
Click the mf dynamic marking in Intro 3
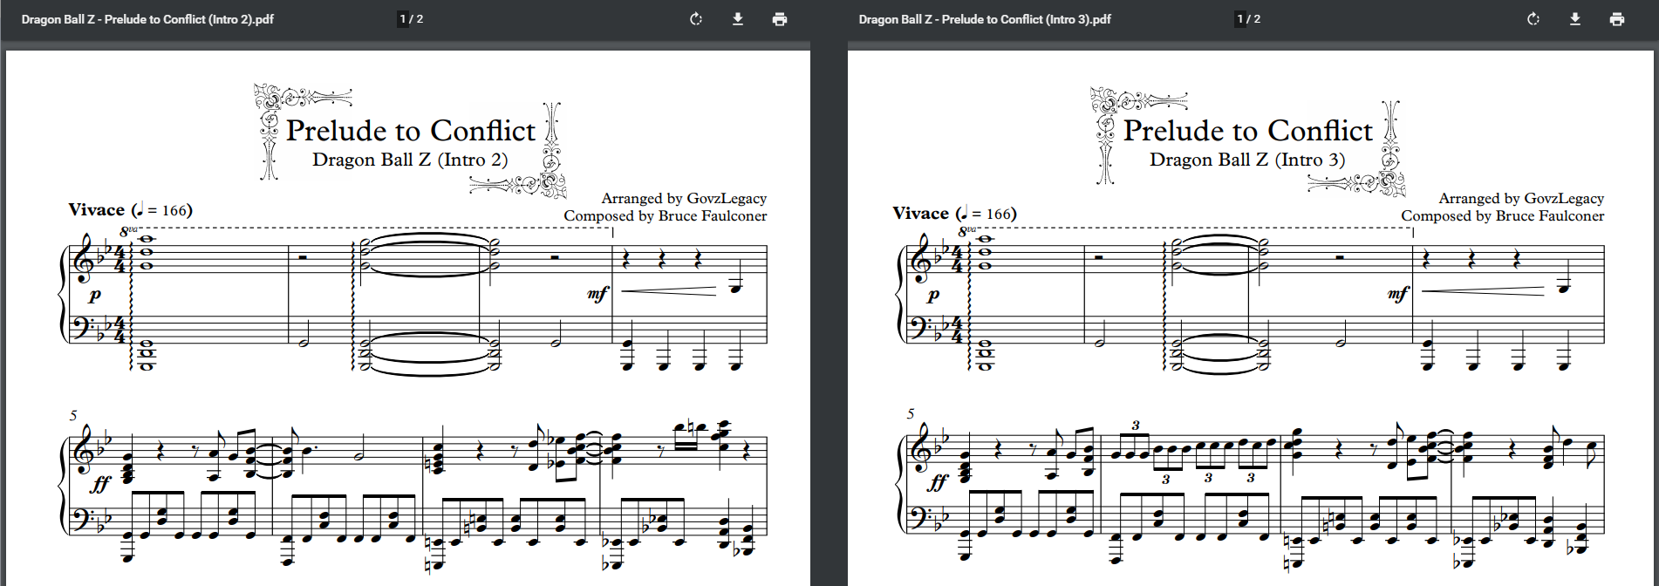click(x=1397, y=295)
